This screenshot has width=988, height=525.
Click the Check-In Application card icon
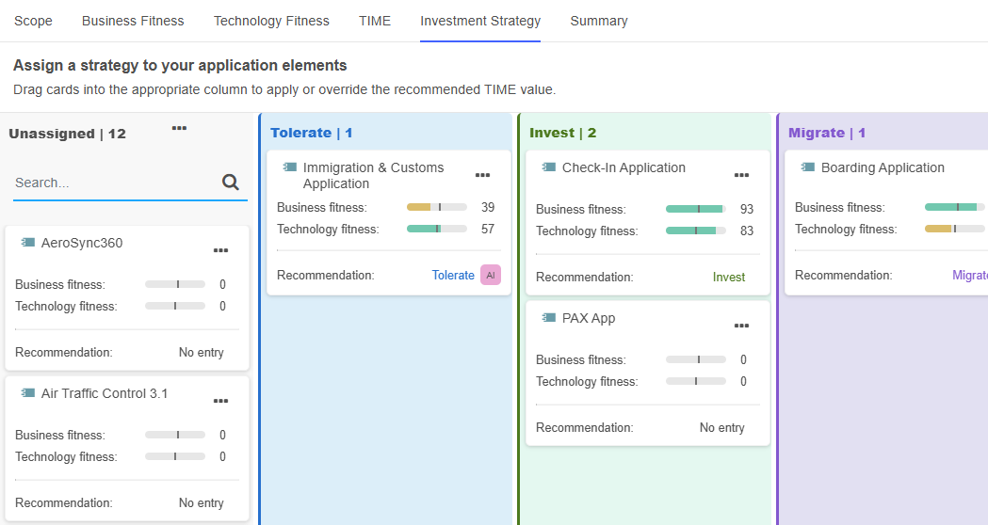point(549,167)
